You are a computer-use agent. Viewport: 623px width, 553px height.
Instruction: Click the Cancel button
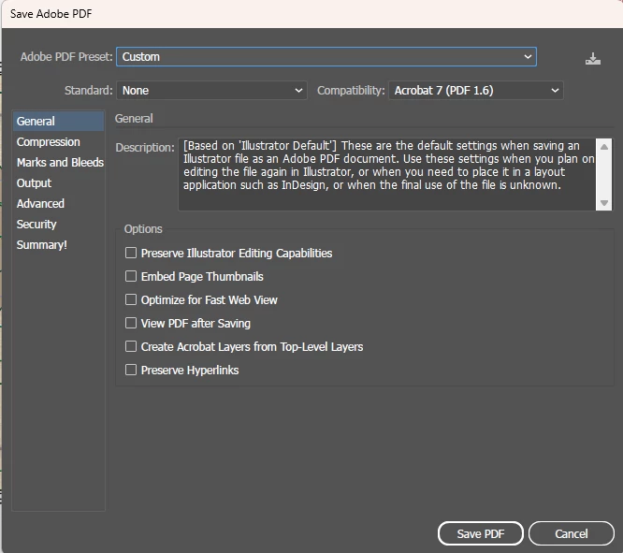[x=572, y=533]
